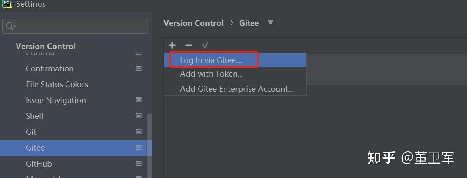This screenshot has height=178, width=467.
Task: Choose Add Gitee Enterprise Account option
Action: 237,89
